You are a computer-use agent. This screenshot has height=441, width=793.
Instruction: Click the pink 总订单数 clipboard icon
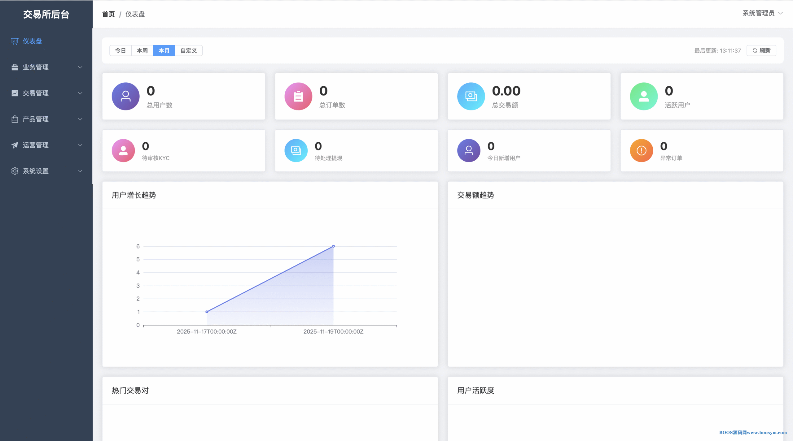(x=298, y=96)
